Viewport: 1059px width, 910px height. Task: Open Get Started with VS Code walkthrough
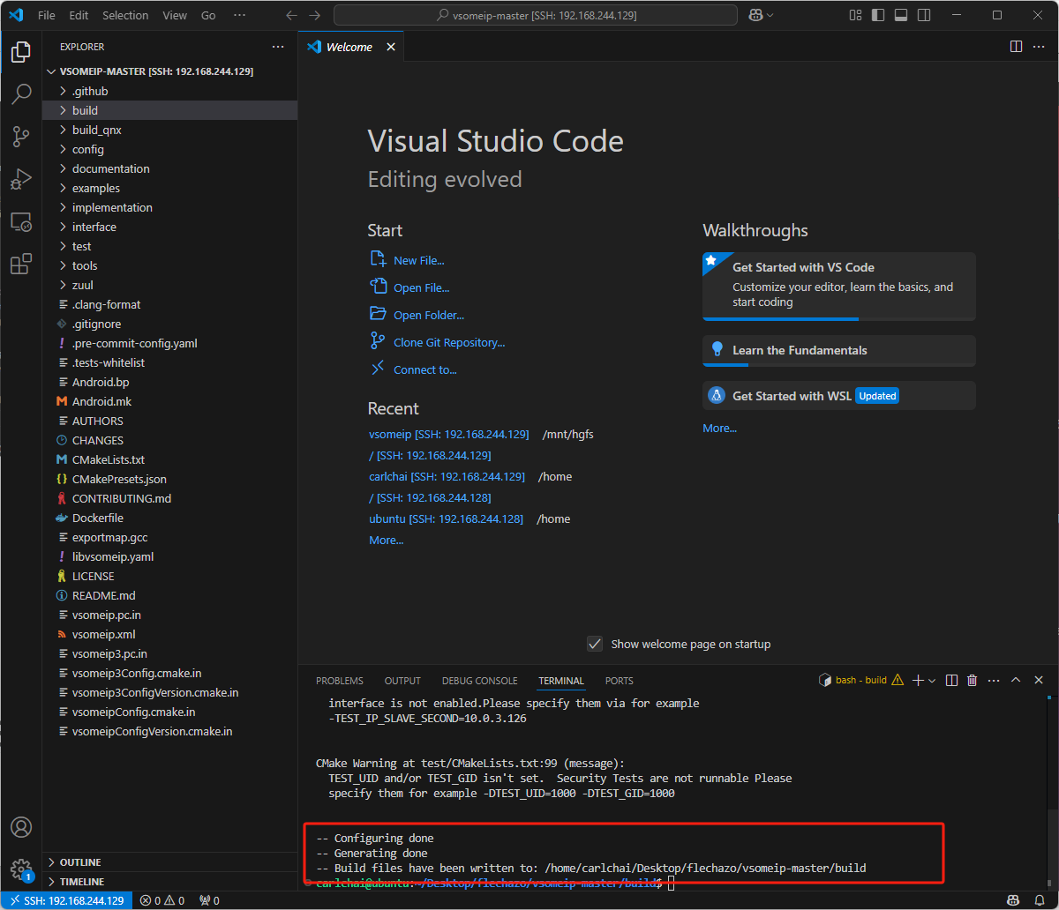[839, 286]
